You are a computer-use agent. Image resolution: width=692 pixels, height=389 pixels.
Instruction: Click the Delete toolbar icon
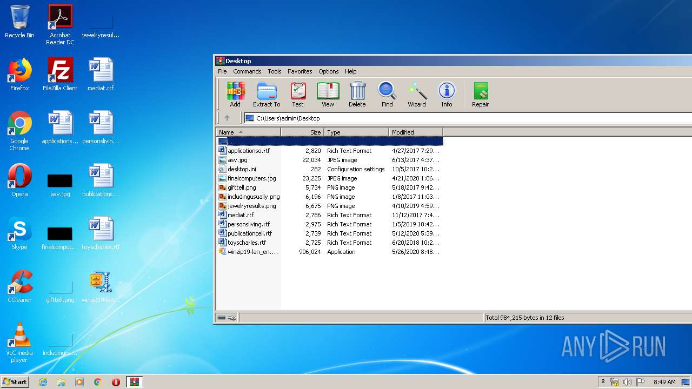point(357,95)
